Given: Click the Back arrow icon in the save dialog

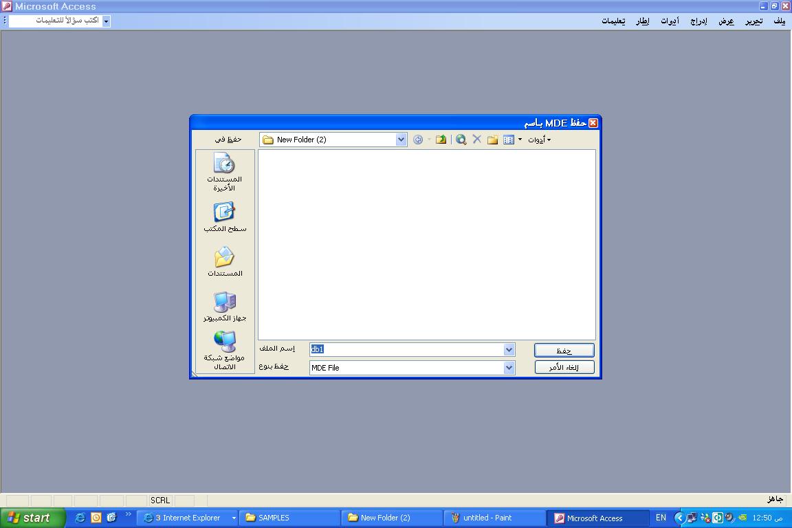Looking at the screenshot, I should coord(418,140).
